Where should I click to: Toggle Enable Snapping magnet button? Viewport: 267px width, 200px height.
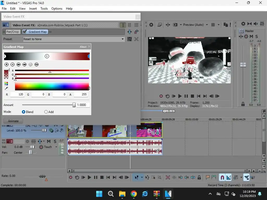(222, 178)
